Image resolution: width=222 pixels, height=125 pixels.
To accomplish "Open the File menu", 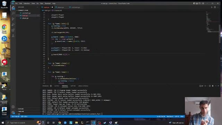I will 16,3.
